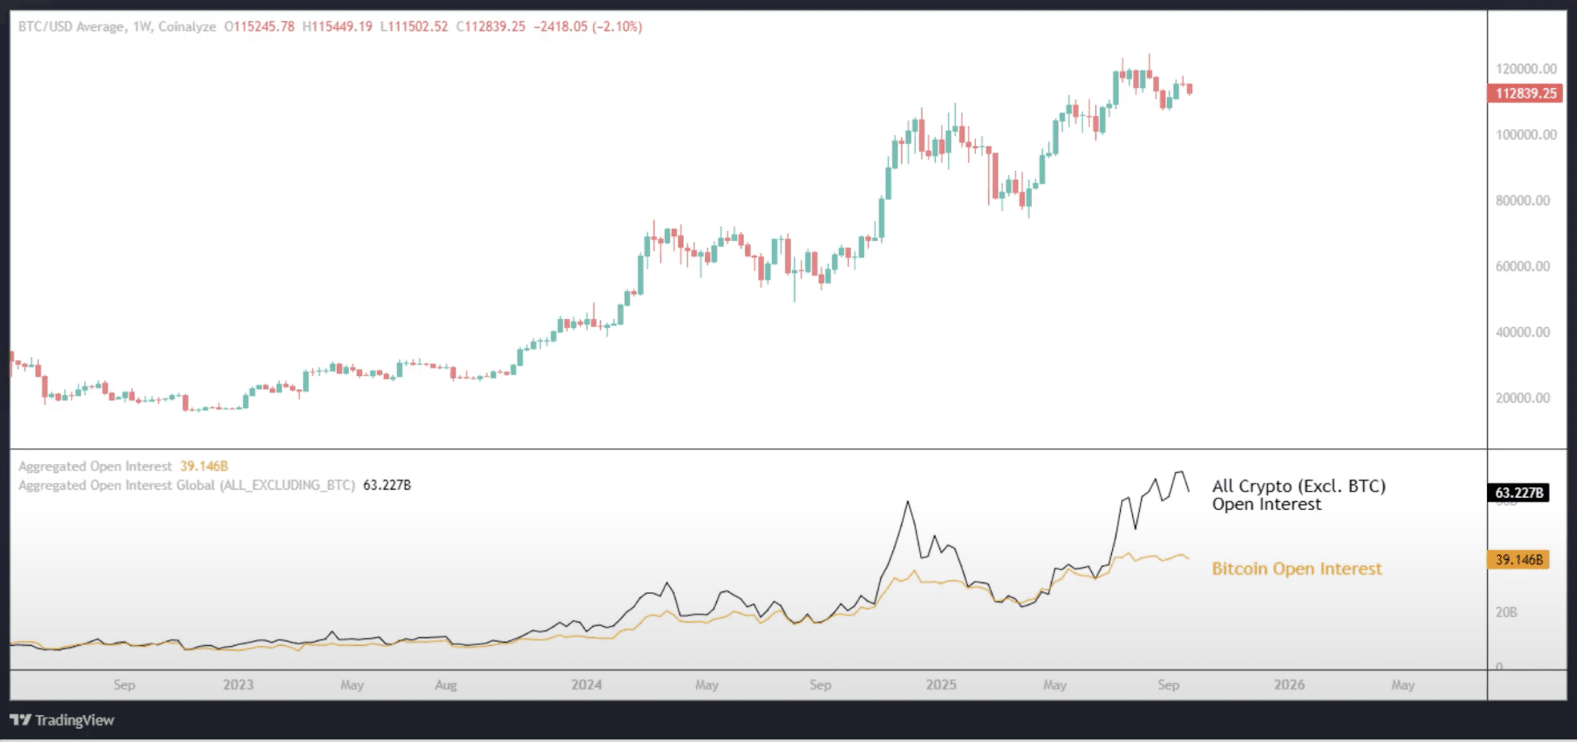The height and width of the screenshot is (742, 1577).
Task: Click the TradingView logo
Action: click(x=61, y=720)
